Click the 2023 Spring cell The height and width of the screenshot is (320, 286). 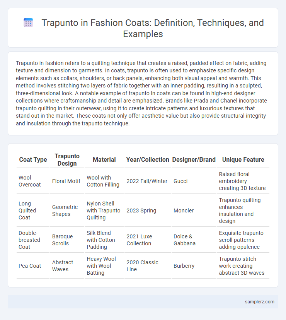(148, 210)
